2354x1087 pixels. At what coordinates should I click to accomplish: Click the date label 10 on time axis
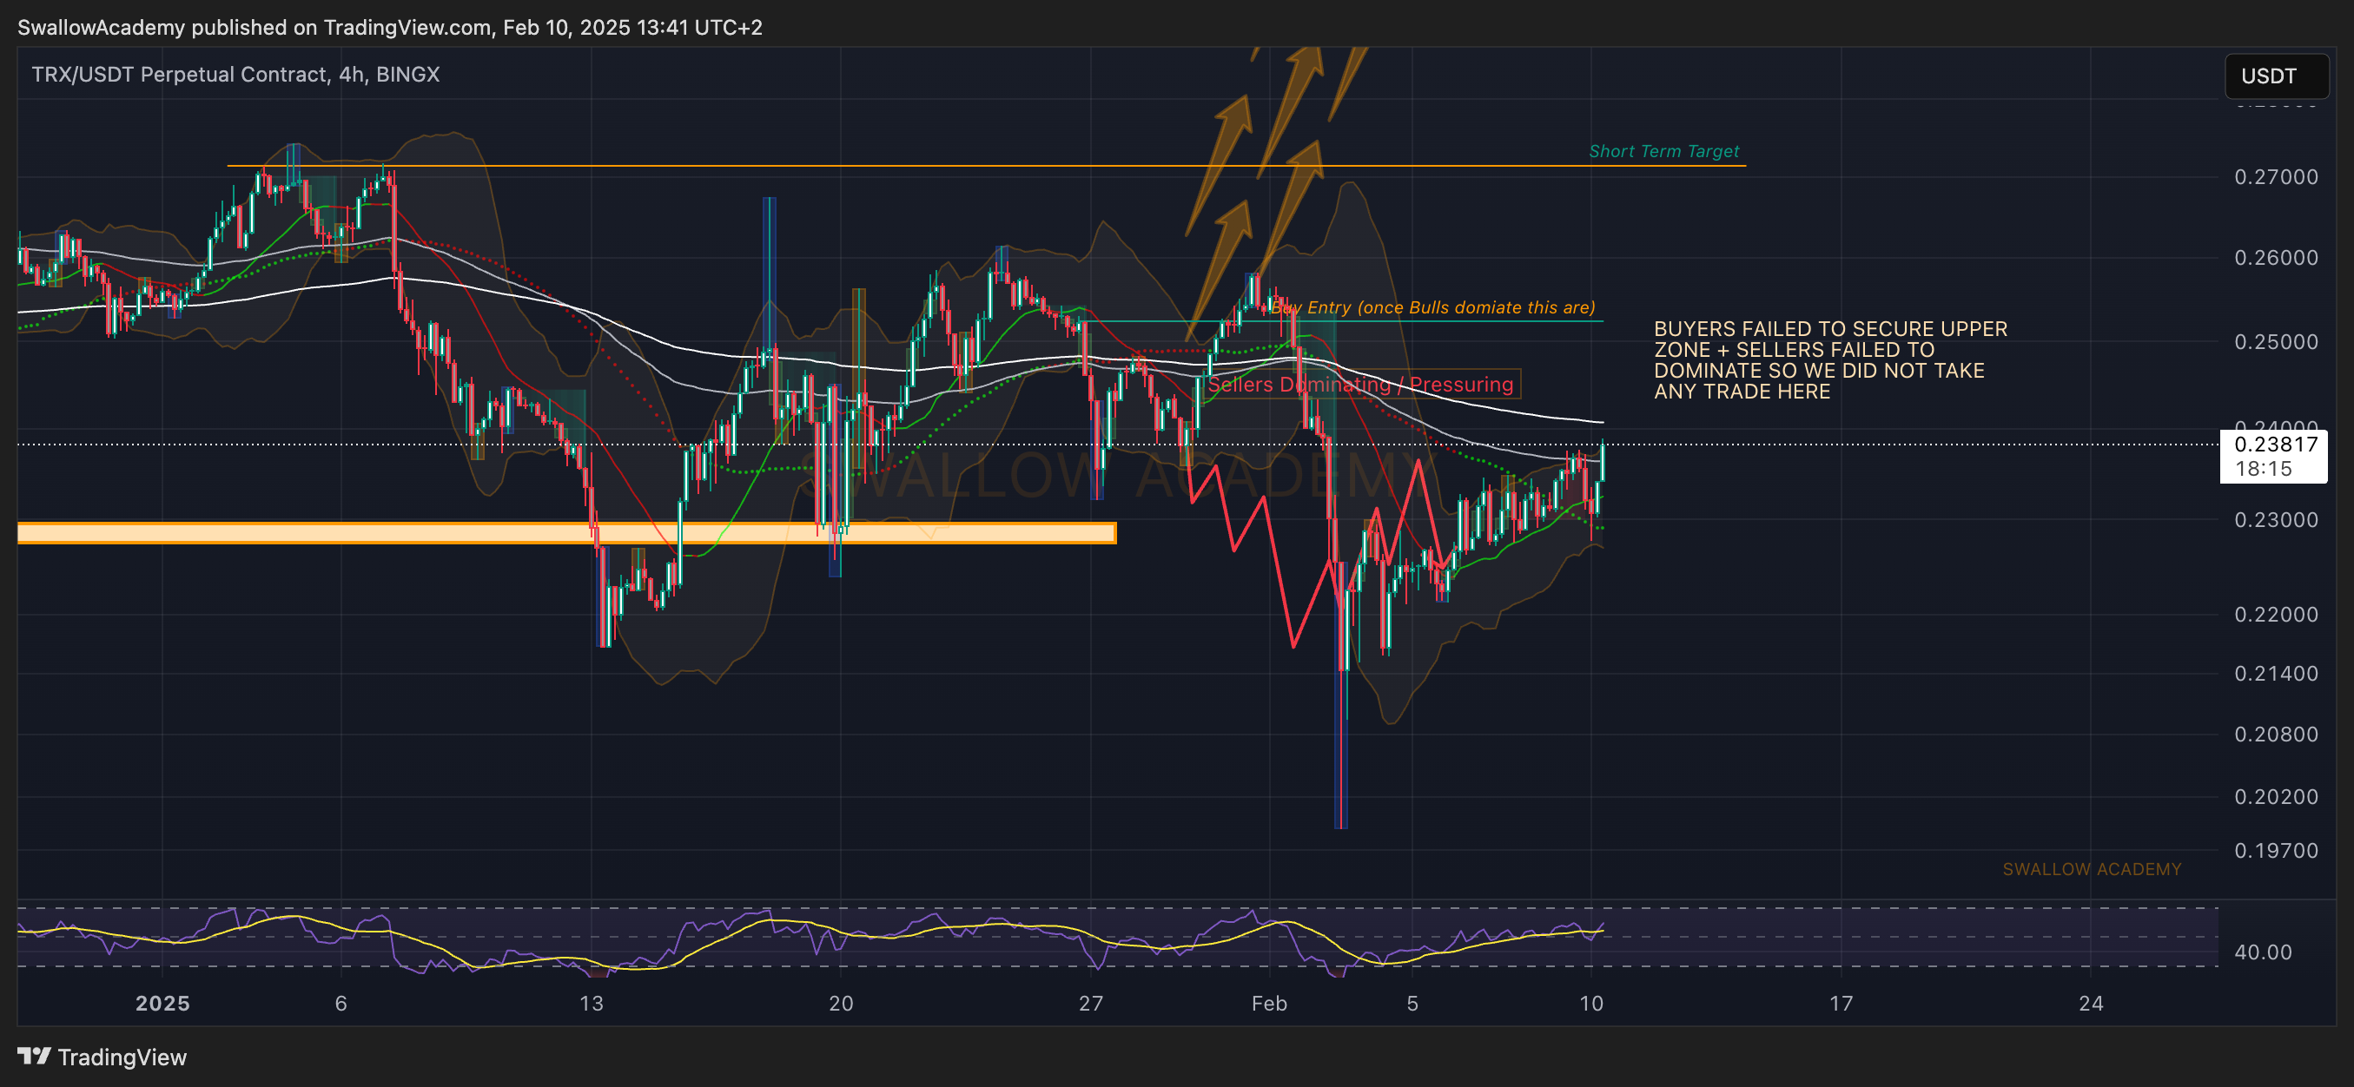point(1591,1004)
